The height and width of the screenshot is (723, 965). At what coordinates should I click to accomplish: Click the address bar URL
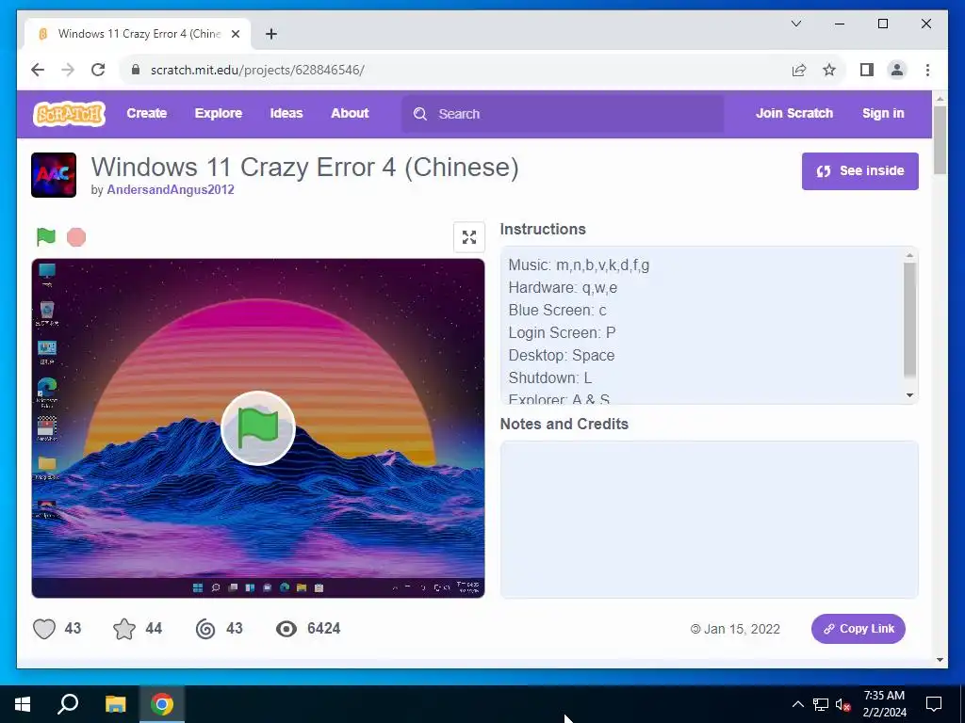(x=257, y=70)
